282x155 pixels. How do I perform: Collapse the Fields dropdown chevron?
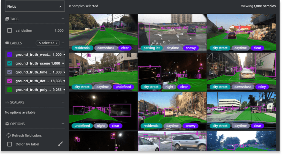[x=60, y=7]
